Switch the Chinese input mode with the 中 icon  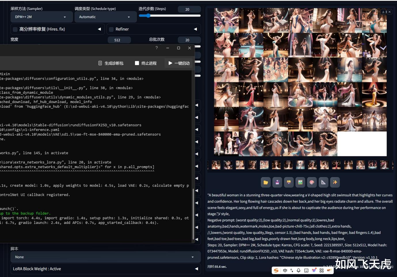(285, 270)
